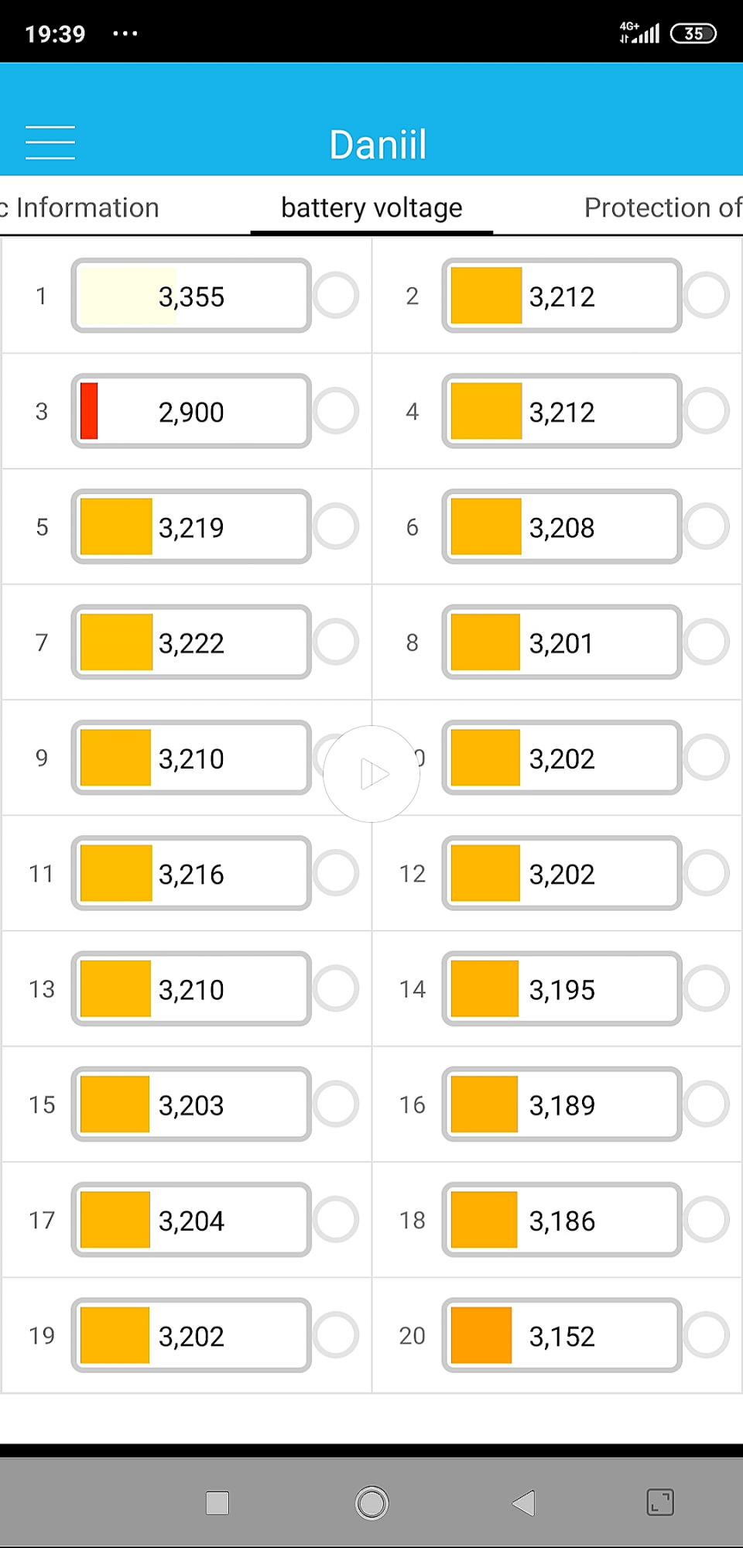743x1548 pixels.
Task: Tap the pale battery bar of cell 1
Action: (x=128, y=296)
